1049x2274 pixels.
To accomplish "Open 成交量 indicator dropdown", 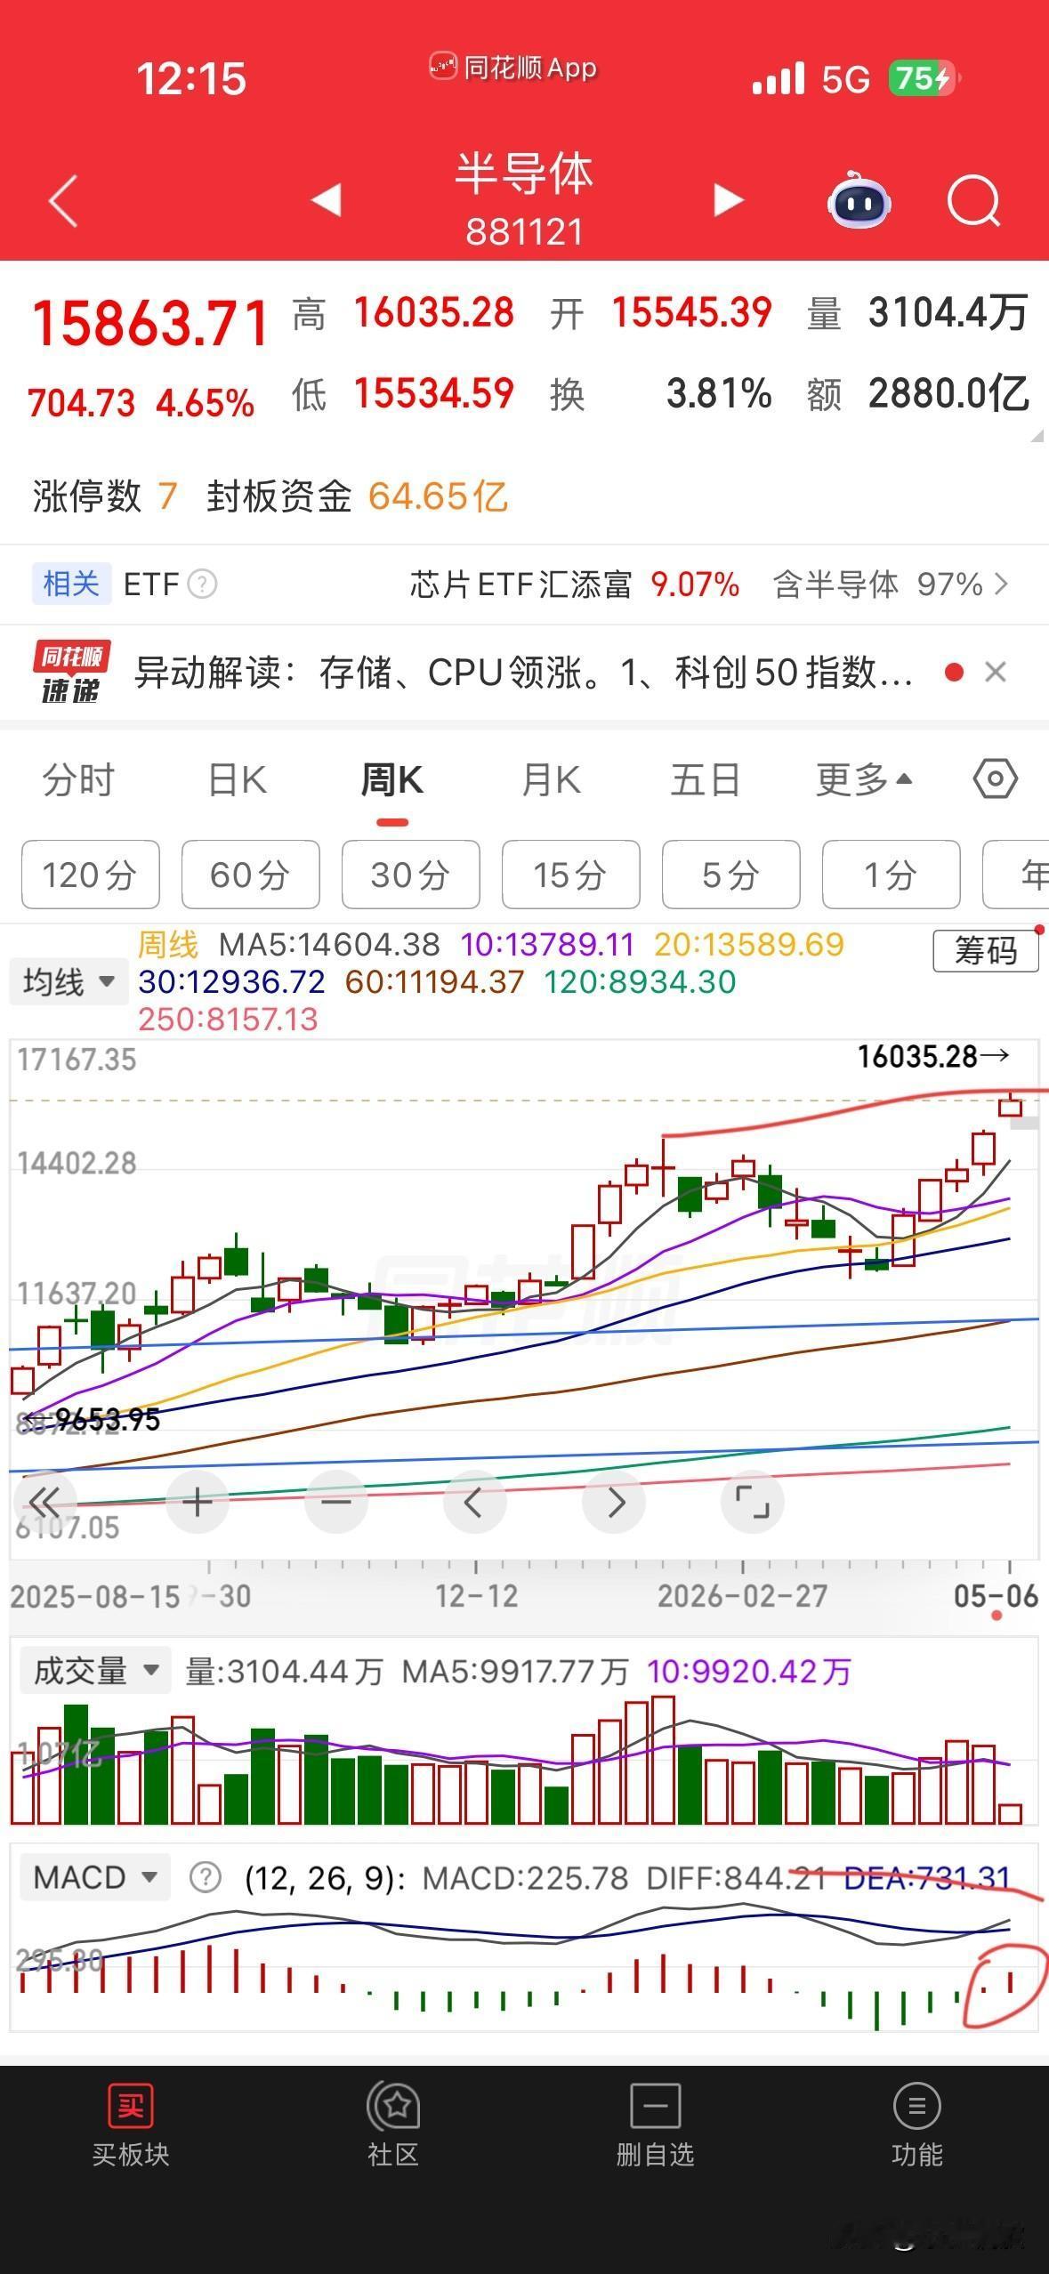I will 94,1671.
